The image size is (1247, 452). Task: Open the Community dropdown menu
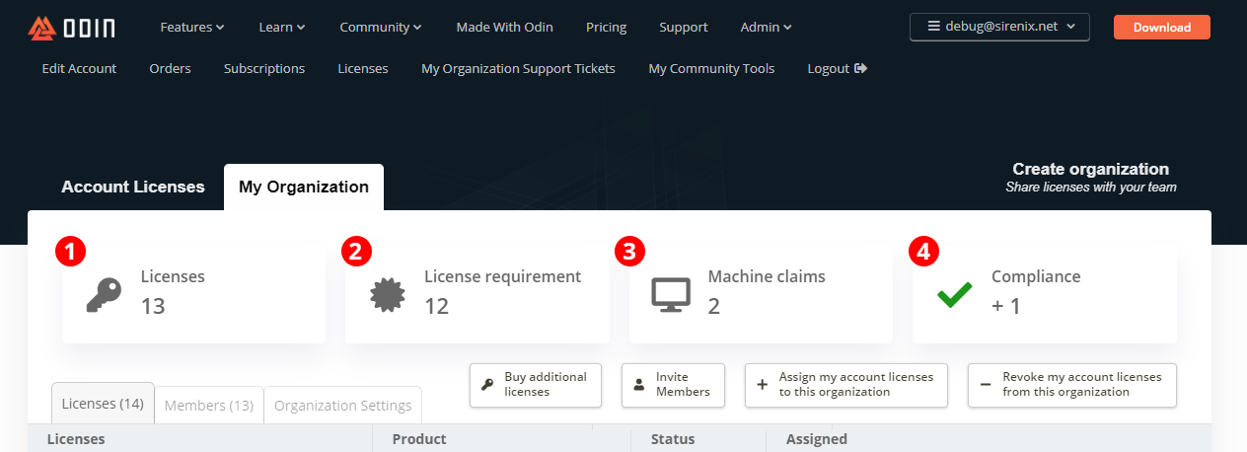click(x=381, y=28)
